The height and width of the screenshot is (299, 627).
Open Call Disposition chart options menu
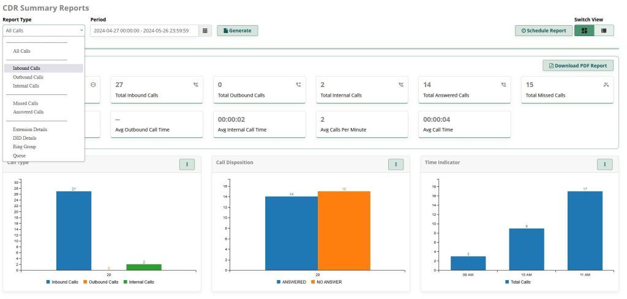396,164
